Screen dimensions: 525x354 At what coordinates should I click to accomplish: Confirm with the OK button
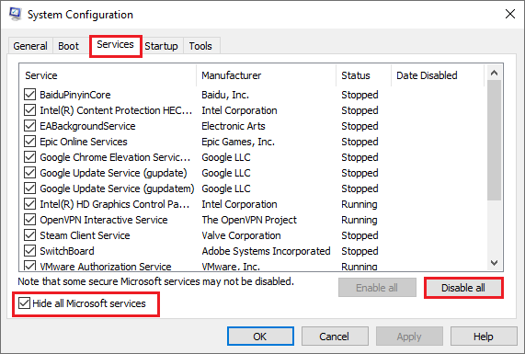click(260, 337)
